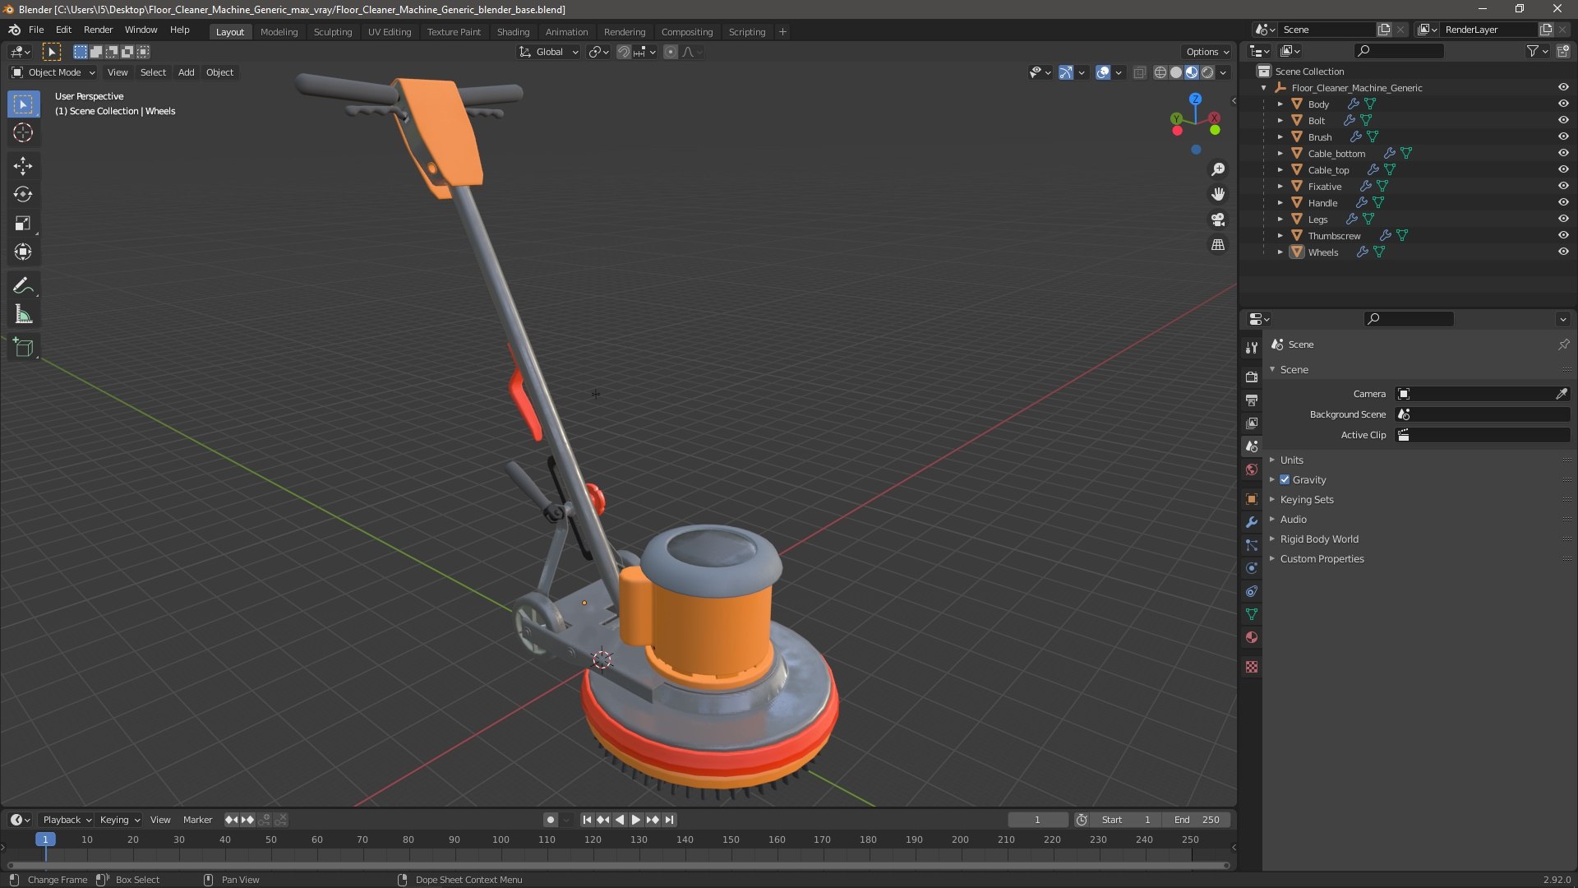Screen dimensions: 1578x888
Task: Open Modifier properties wrench tab
Action: click(x=1252, y=522)
